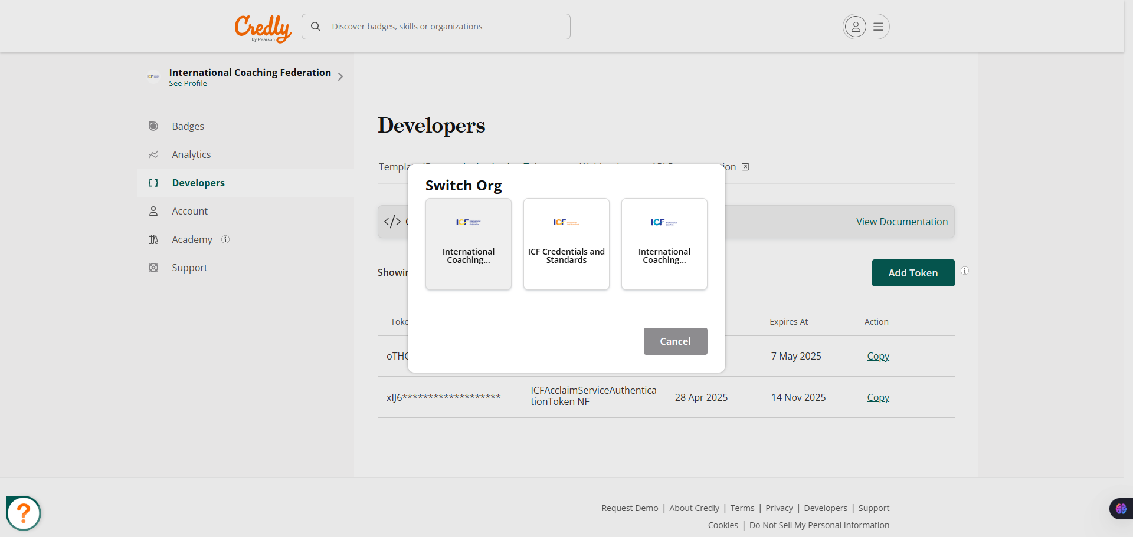The image size is (1133, 537).
Task: Open the Terms footer link
Action: tap(742, 508)
